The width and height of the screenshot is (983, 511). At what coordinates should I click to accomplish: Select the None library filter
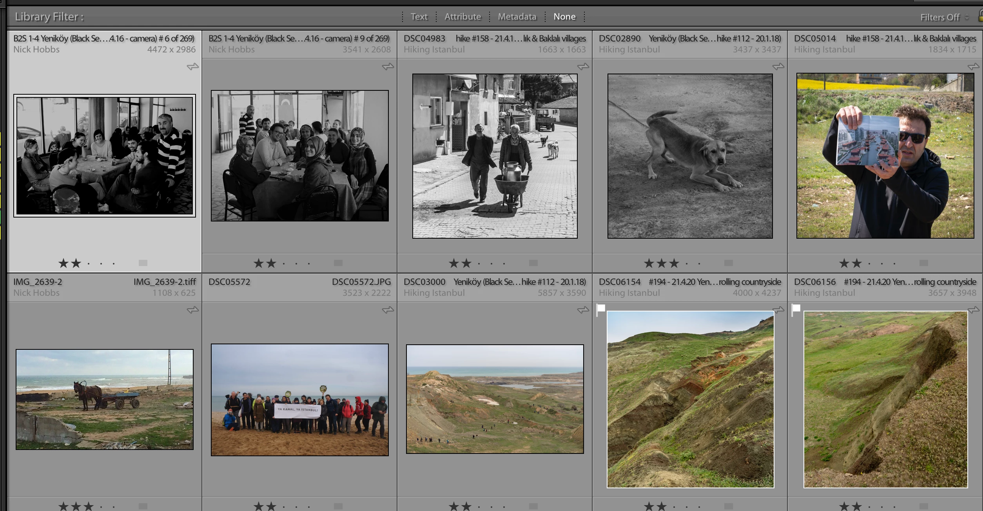pyautogui.click(x=564, y=16)
